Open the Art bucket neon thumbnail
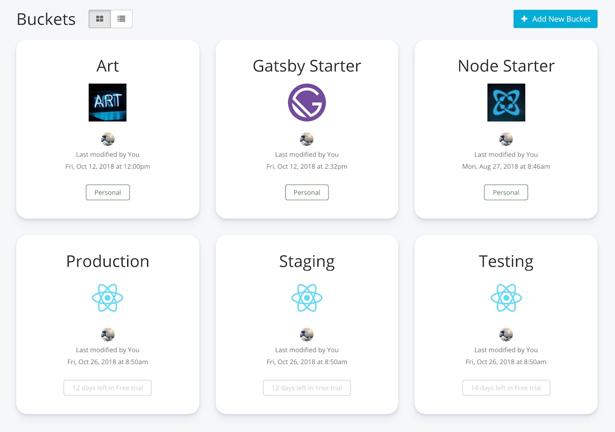Image resolution: width=615 pixels, height=432 pixels. click(107, 103)
